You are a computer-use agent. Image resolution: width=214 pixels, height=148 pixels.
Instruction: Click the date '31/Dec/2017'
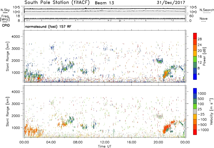pos(171,2)
